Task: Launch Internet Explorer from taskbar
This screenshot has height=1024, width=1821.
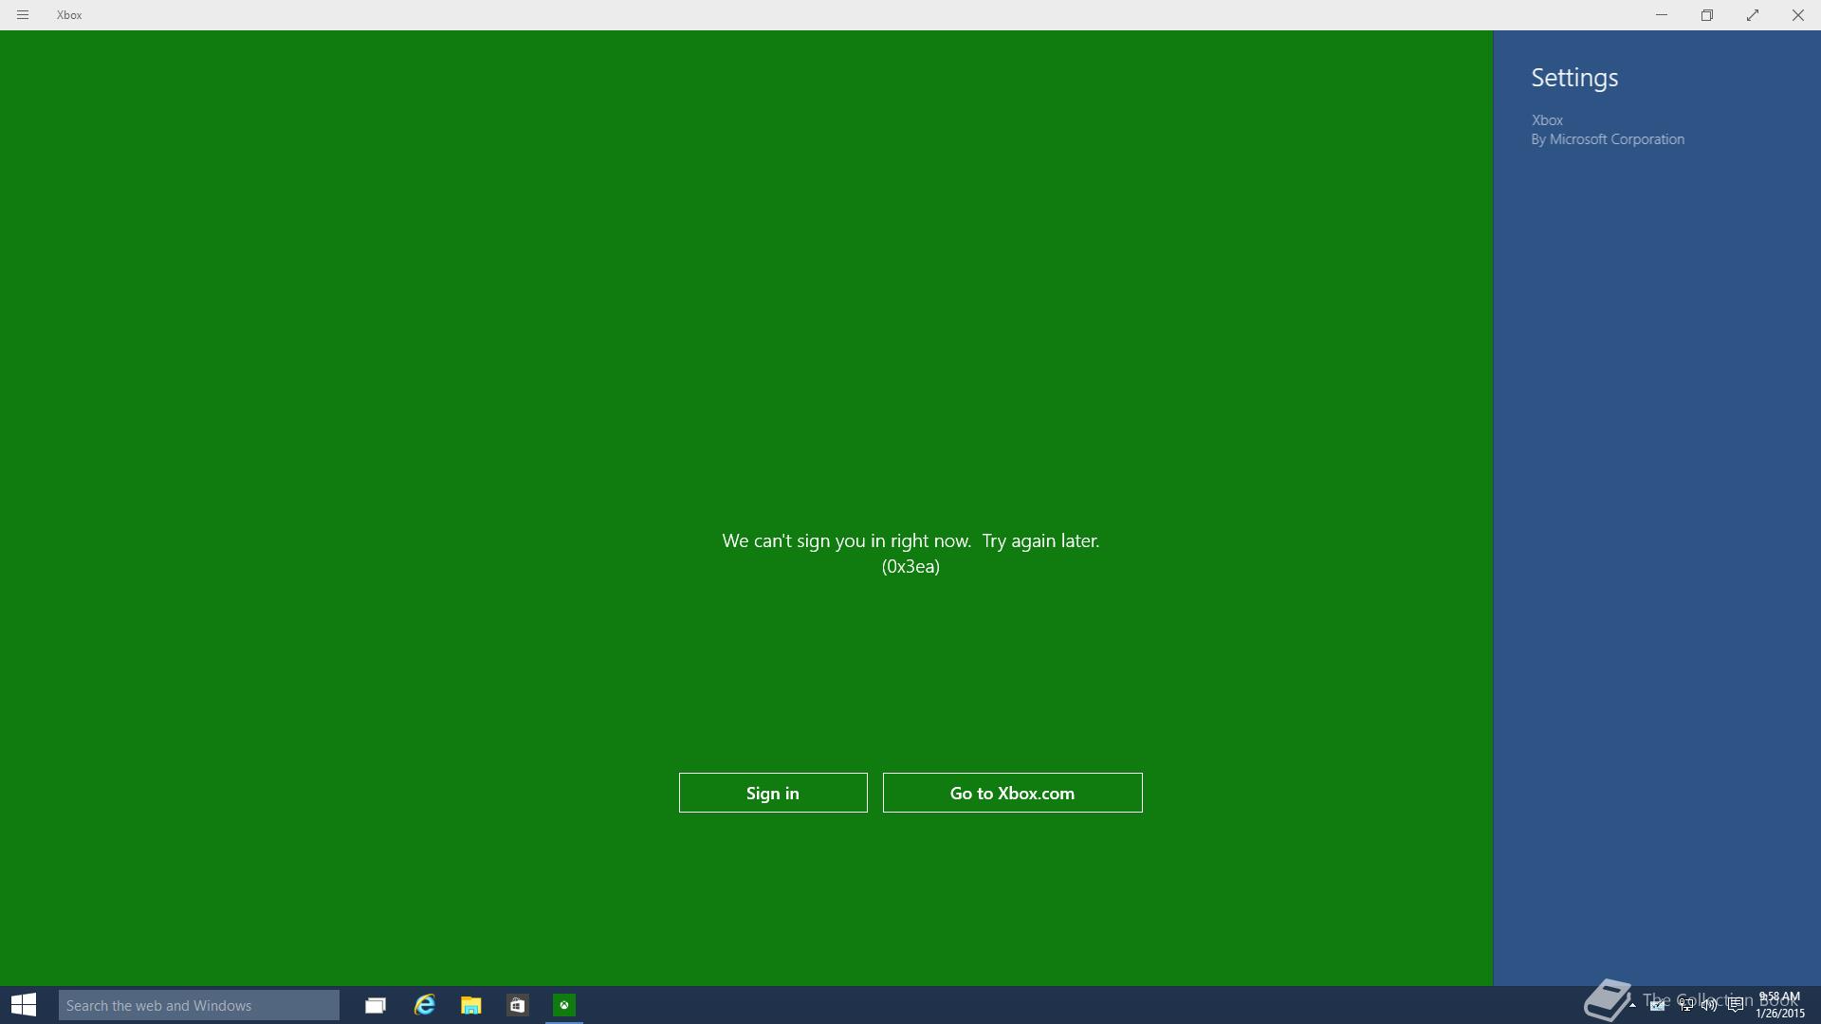Action: pyautogui.click(x=424, y=1005)
